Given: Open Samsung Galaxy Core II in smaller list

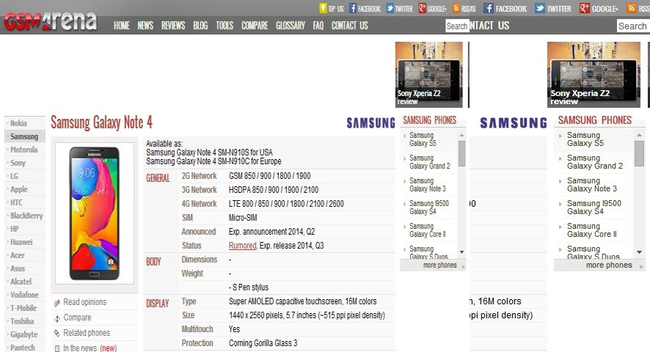Looking at the screenshot, I should click(428, 230).
